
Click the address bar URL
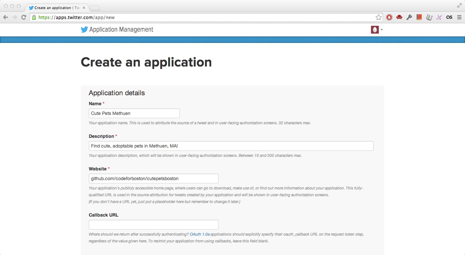[77, 17]
